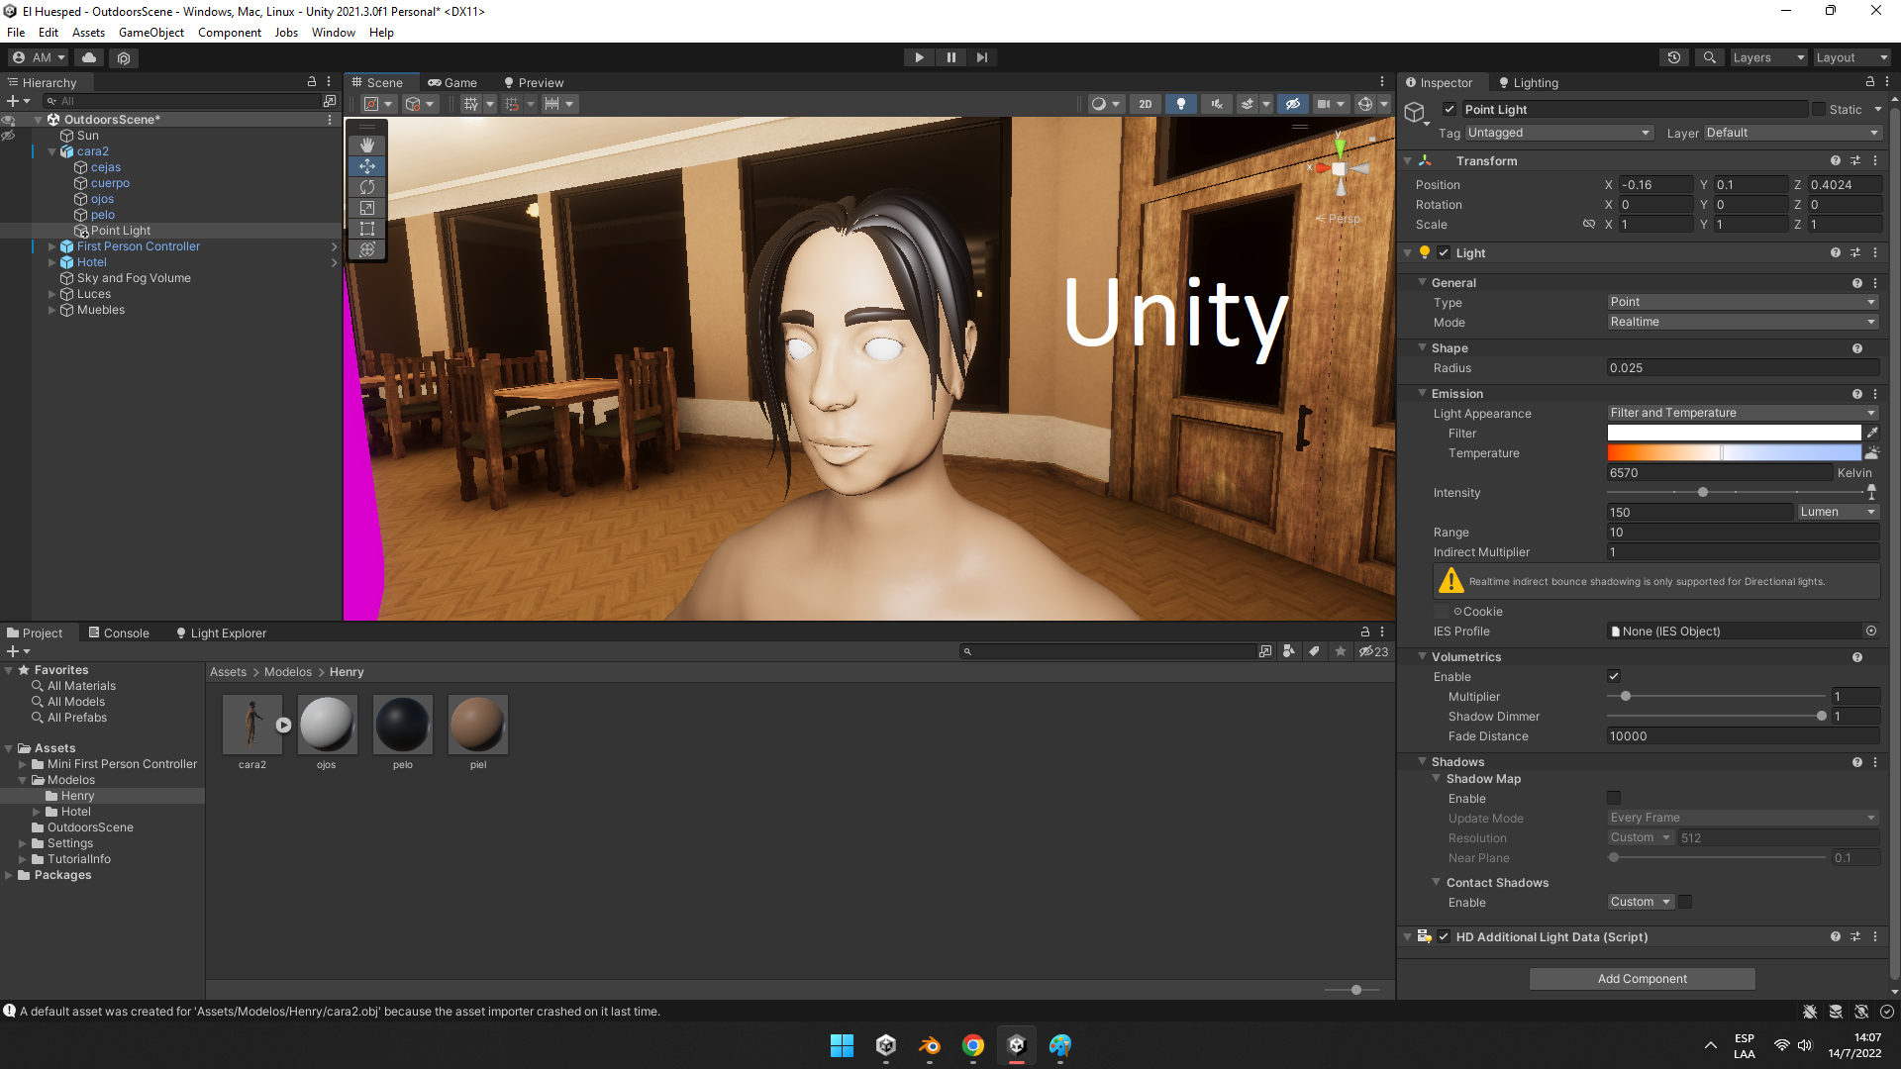Click the Pause button

click(x=950, y=57)
